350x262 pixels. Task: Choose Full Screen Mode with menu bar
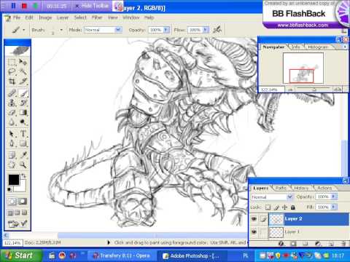17,213
